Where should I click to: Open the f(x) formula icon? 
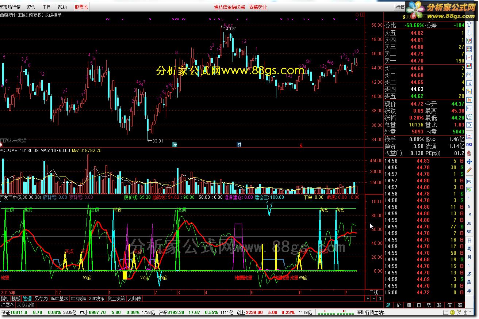tap(469, 117)
